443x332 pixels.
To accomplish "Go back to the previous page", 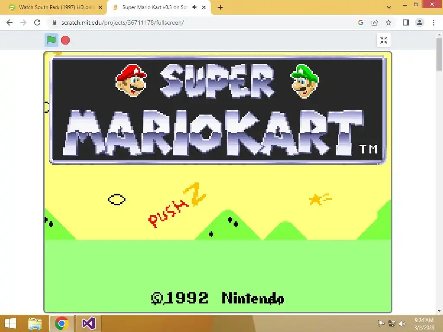I will [10, 22].
